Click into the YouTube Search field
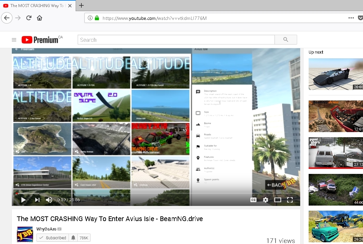The width and height of the screenshot is (363, 244). coord(176,40)
